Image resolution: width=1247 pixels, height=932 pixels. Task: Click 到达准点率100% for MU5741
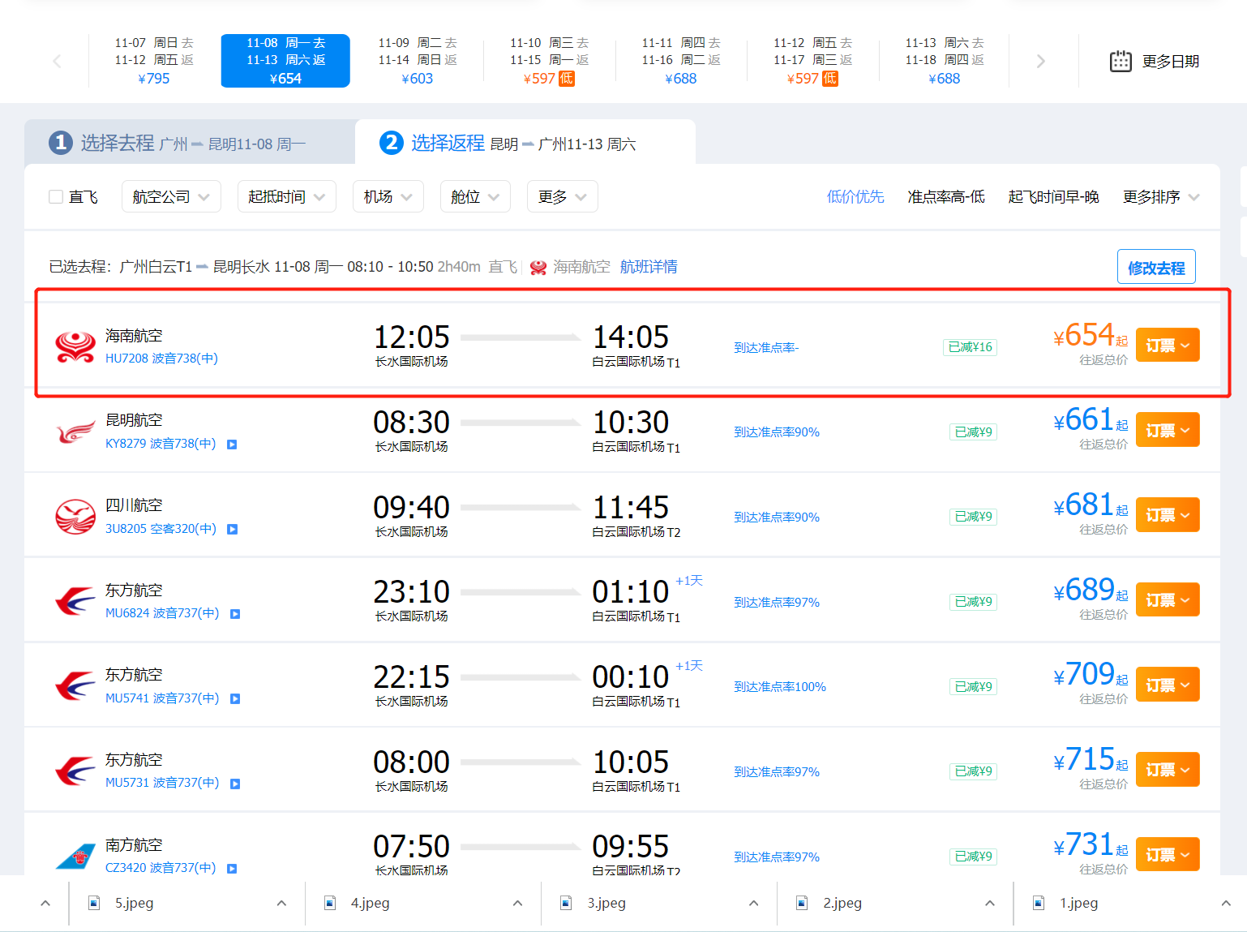point(780,687)
